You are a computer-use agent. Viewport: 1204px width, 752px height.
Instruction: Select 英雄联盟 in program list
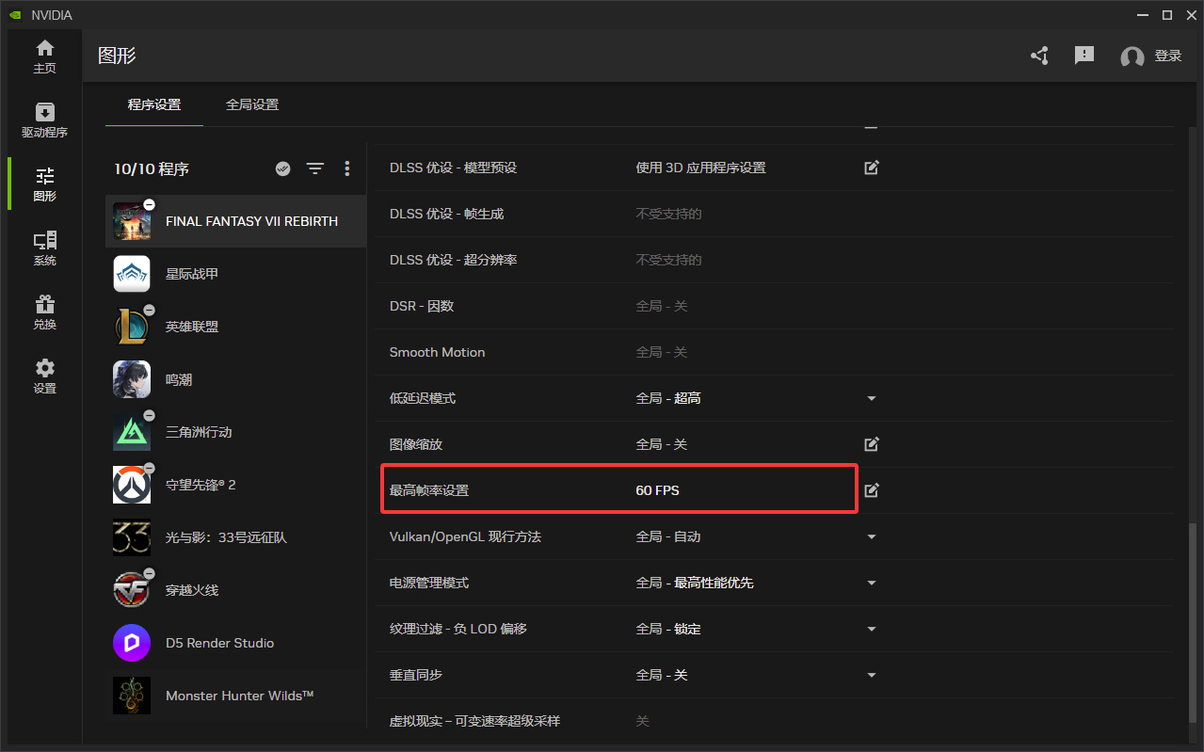pyautogui.click(x=235, y=327)
